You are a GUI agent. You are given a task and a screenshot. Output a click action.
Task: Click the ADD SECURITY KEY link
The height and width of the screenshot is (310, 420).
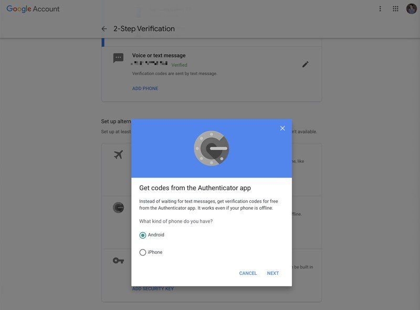point(153,288)
